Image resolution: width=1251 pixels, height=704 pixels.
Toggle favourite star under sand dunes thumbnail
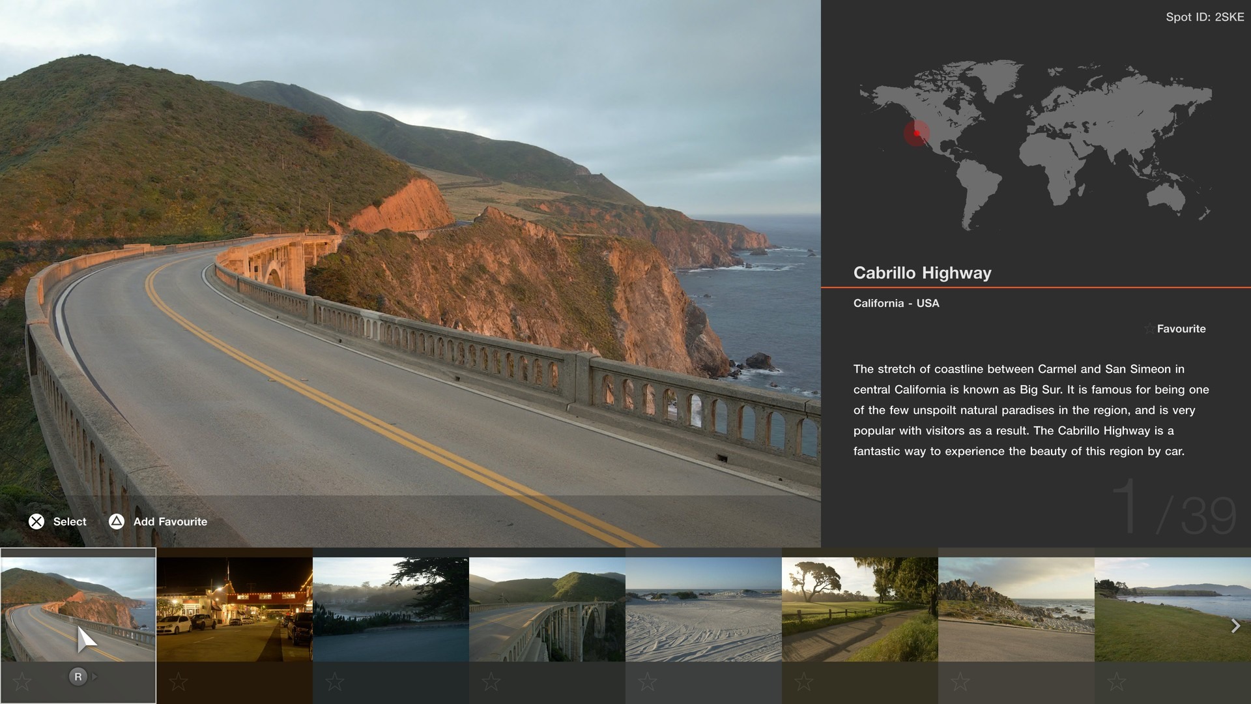647,682
